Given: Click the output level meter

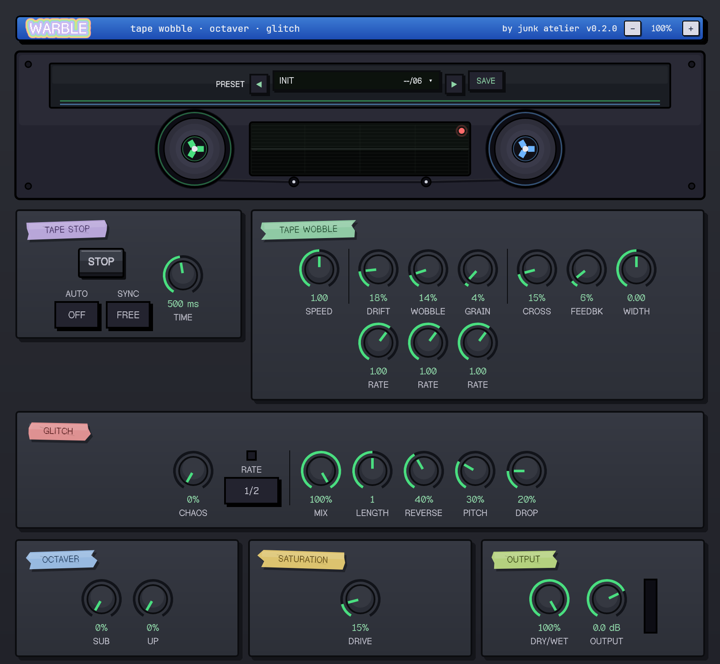Looking at the screenshot, I should [x=651, y=606].
